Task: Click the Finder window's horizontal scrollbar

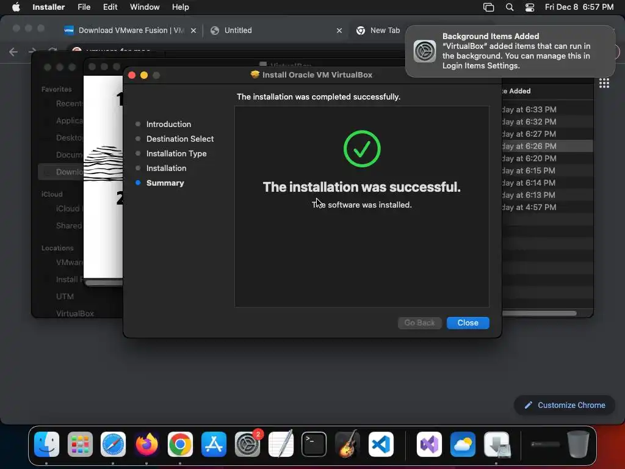Action: pos(539,313)
